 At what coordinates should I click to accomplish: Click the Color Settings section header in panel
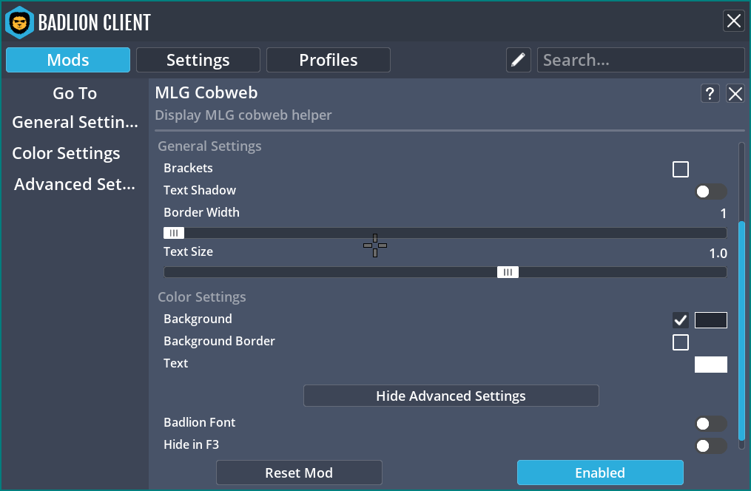tap(202, 297)
